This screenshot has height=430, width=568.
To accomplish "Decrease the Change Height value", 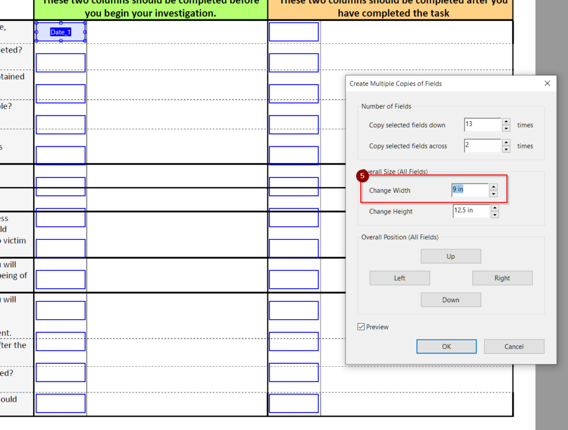I will point(495,215).
